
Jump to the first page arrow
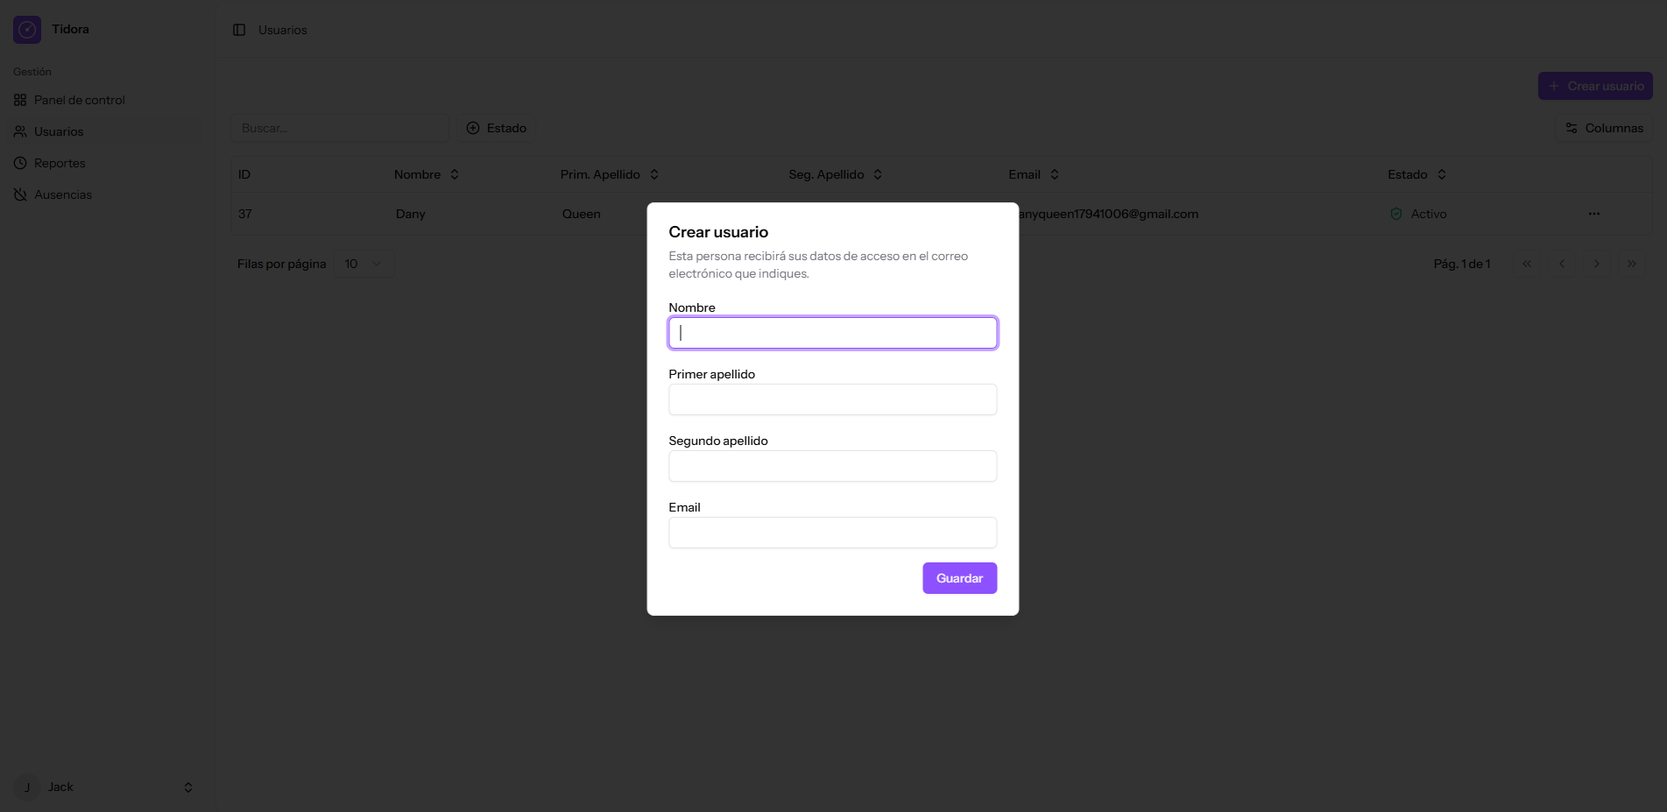click(x=1526, y=264)
